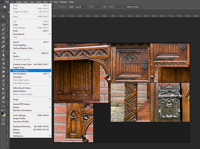Click the Width input field
Viewport: 200px width, 149px height.
[x=98, y=7]
